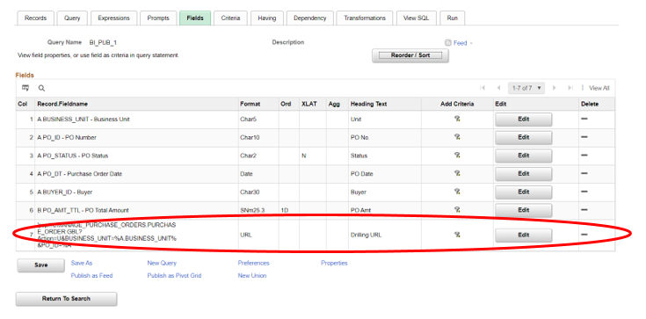
Task: Delete the PO Status field row
Action: pyautogui.click(x=584, y=156)
